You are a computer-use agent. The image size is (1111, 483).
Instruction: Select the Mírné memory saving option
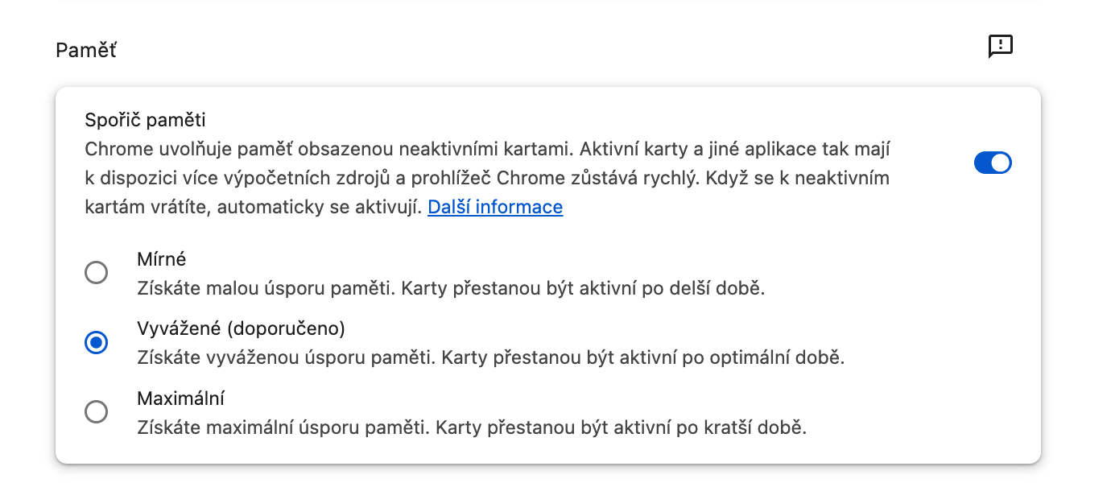[96, 272]
